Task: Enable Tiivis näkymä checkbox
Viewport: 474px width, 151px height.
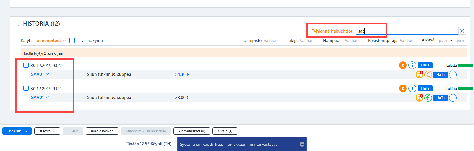Action: pyautogui.click(x=72, y=41)
